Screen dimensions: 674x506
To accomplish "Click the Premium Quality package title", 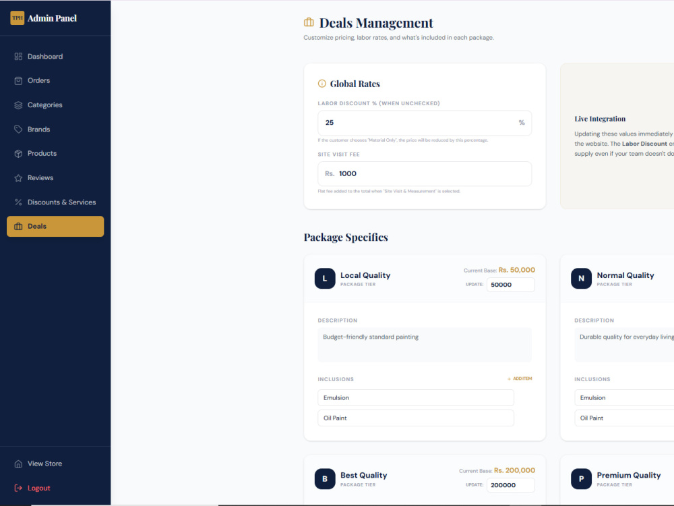I will [629, 476].
